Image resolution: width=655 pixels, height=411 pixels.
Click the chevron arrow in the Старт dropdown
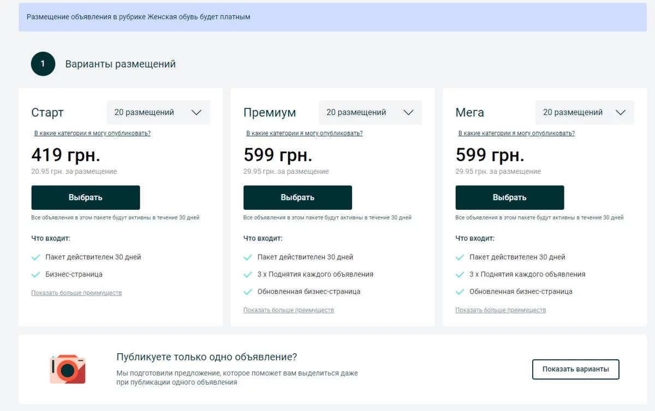[x=196, y=112]
